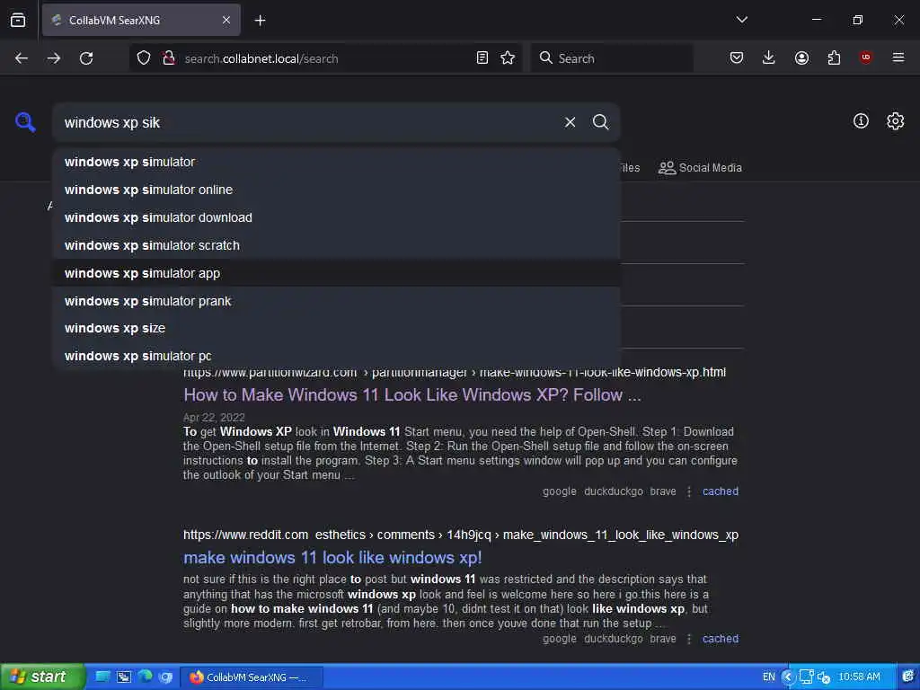Click the reddit.com result URL
This screenshot has width=920, height=690.
click(x=461, y=535)
